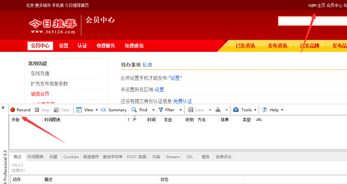Click the 私信 link beside 待办事项
The height and width of the screenshot is (184, 347).
click(x=147, y=65)
